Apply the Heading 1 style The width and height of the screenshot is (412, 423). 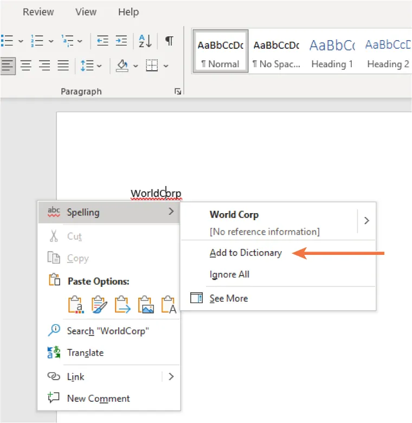(x=332, y=53)
